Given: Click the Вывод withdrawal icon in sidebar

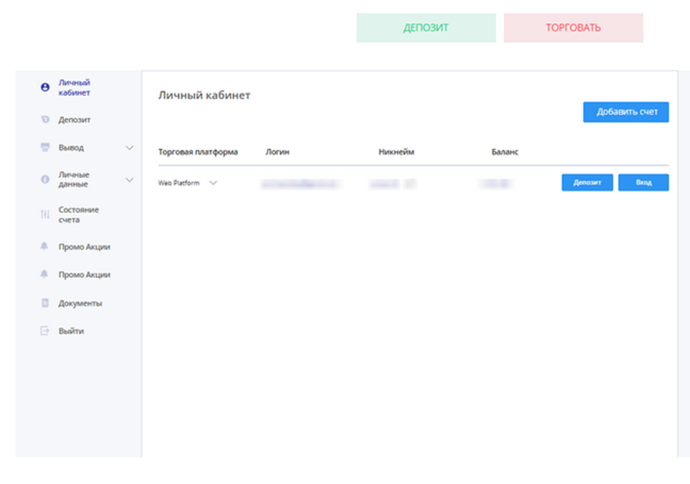Looking at the screenshot, I should click(x=45, y=147).
